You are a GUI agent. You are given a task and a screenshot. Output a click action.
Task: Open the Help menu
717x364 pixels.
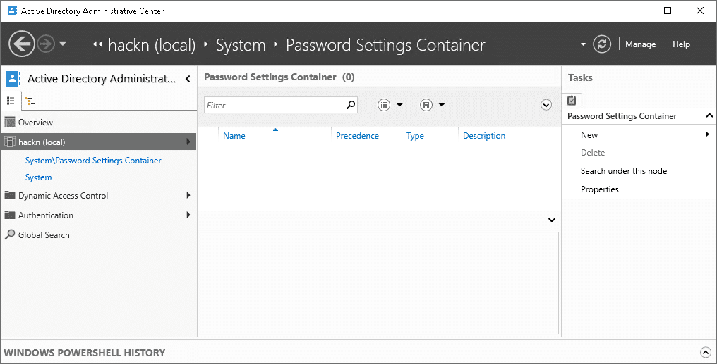[x=681, y=44]
